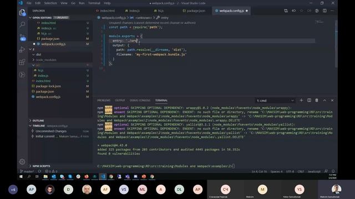Open the File menu
This screenshot has width=355, height=199.
tap(29, 3)
